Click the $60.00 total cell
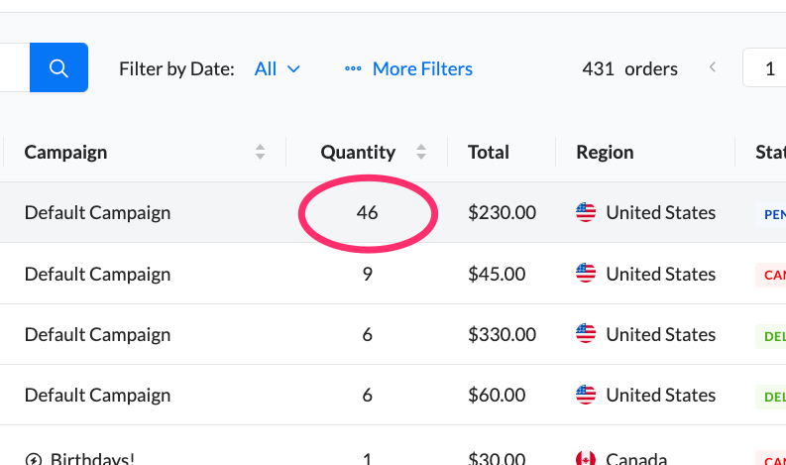This screenshot has width=786, height=465. tap(502, 395)
